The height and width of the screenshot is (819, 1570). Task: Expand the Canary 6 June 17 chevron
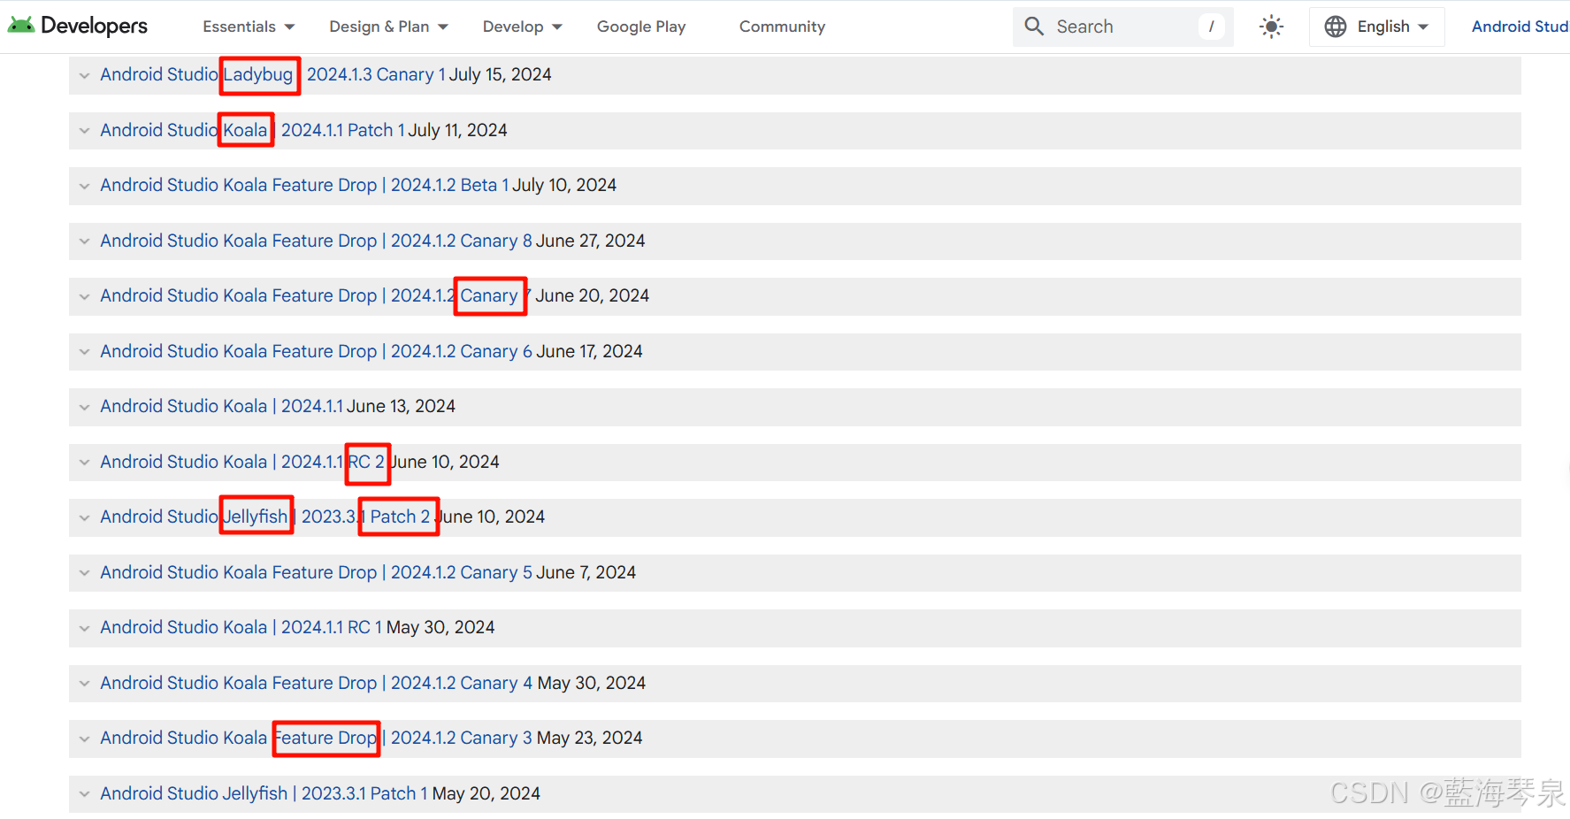(84, 352)
